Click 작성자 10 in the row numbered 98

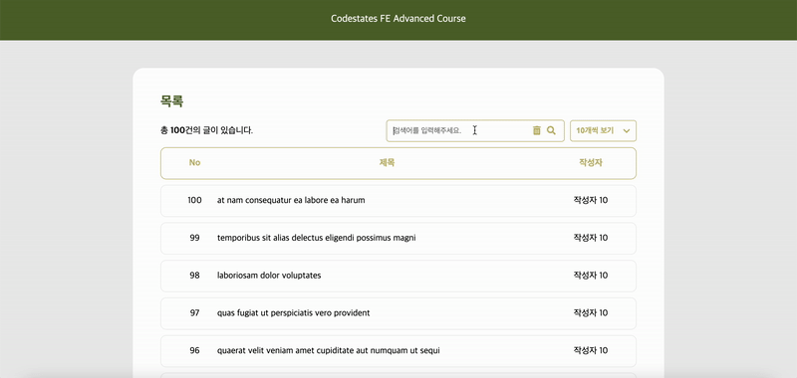pos(591,276)
